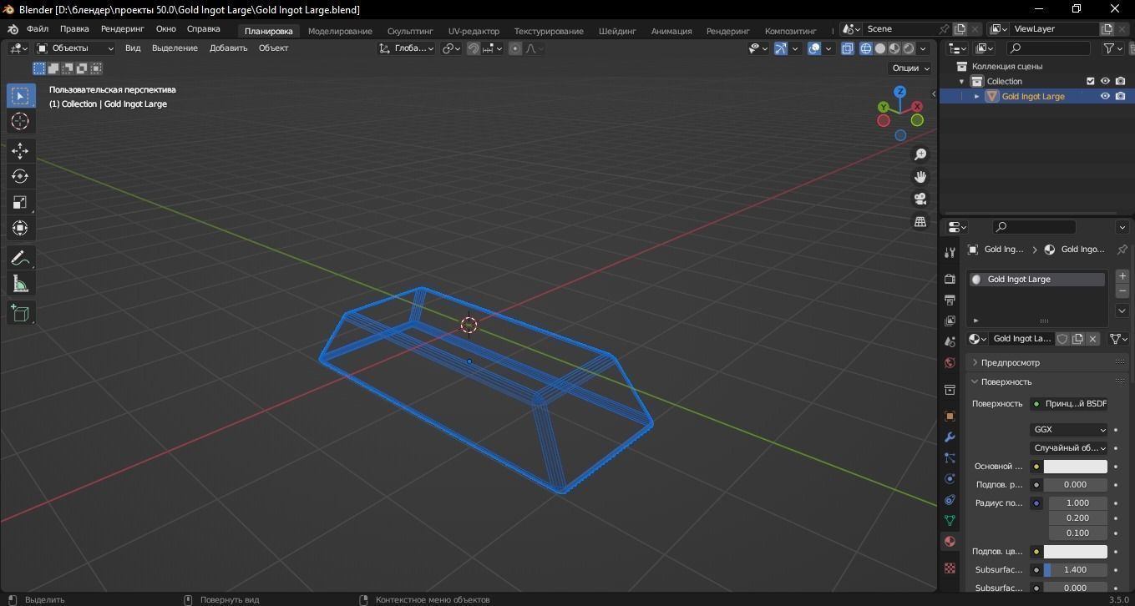Open the Edit menu
The height and width of the screenshot is (606, 1135).
(74, 29)
